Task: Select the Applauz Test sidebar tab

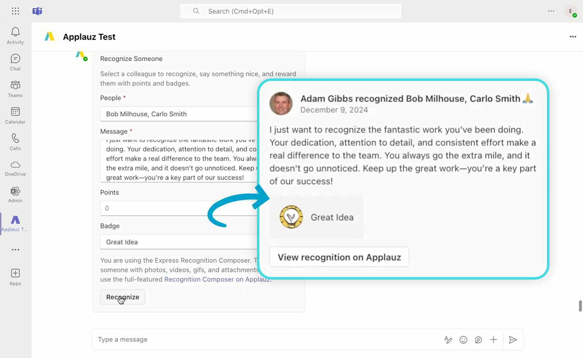Action: pos(15,222)
